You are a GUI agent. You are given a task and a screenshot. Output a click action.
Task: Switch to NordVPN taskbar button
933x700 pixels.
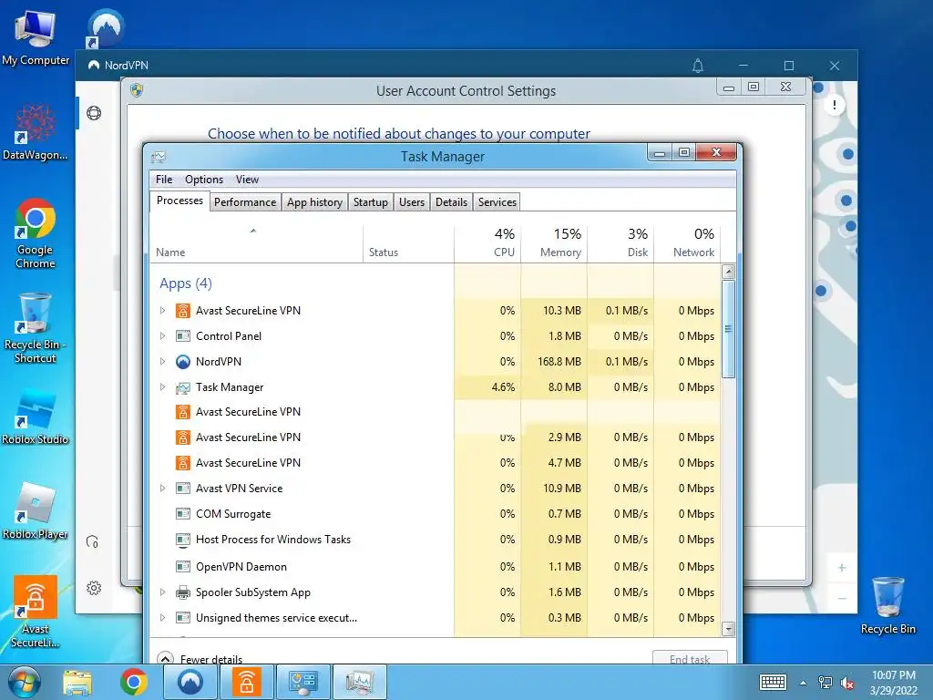(x=190, y=682)
